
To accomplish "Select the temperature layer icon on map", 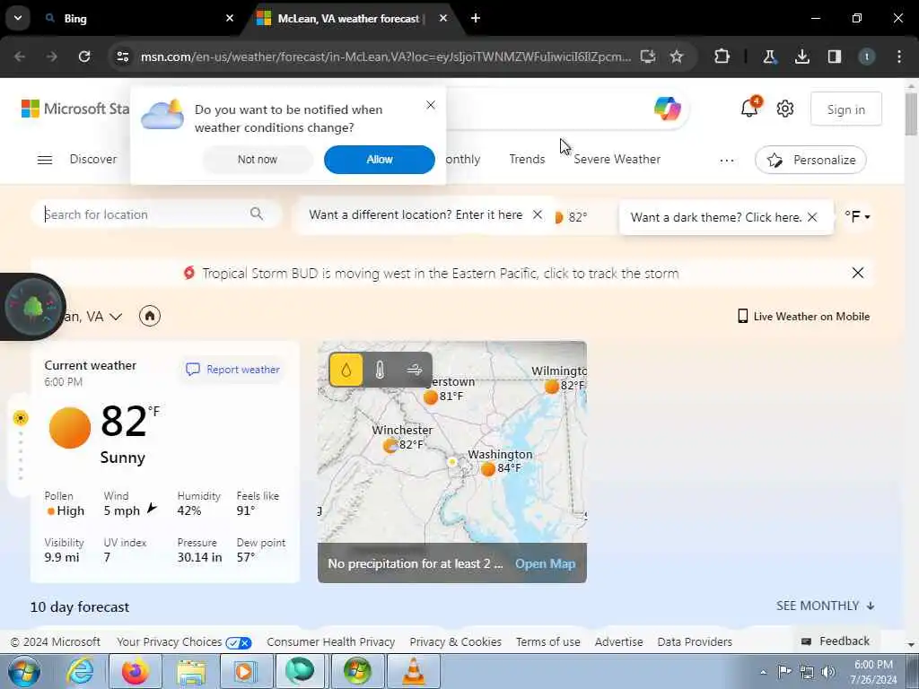I will coord(380,370).
